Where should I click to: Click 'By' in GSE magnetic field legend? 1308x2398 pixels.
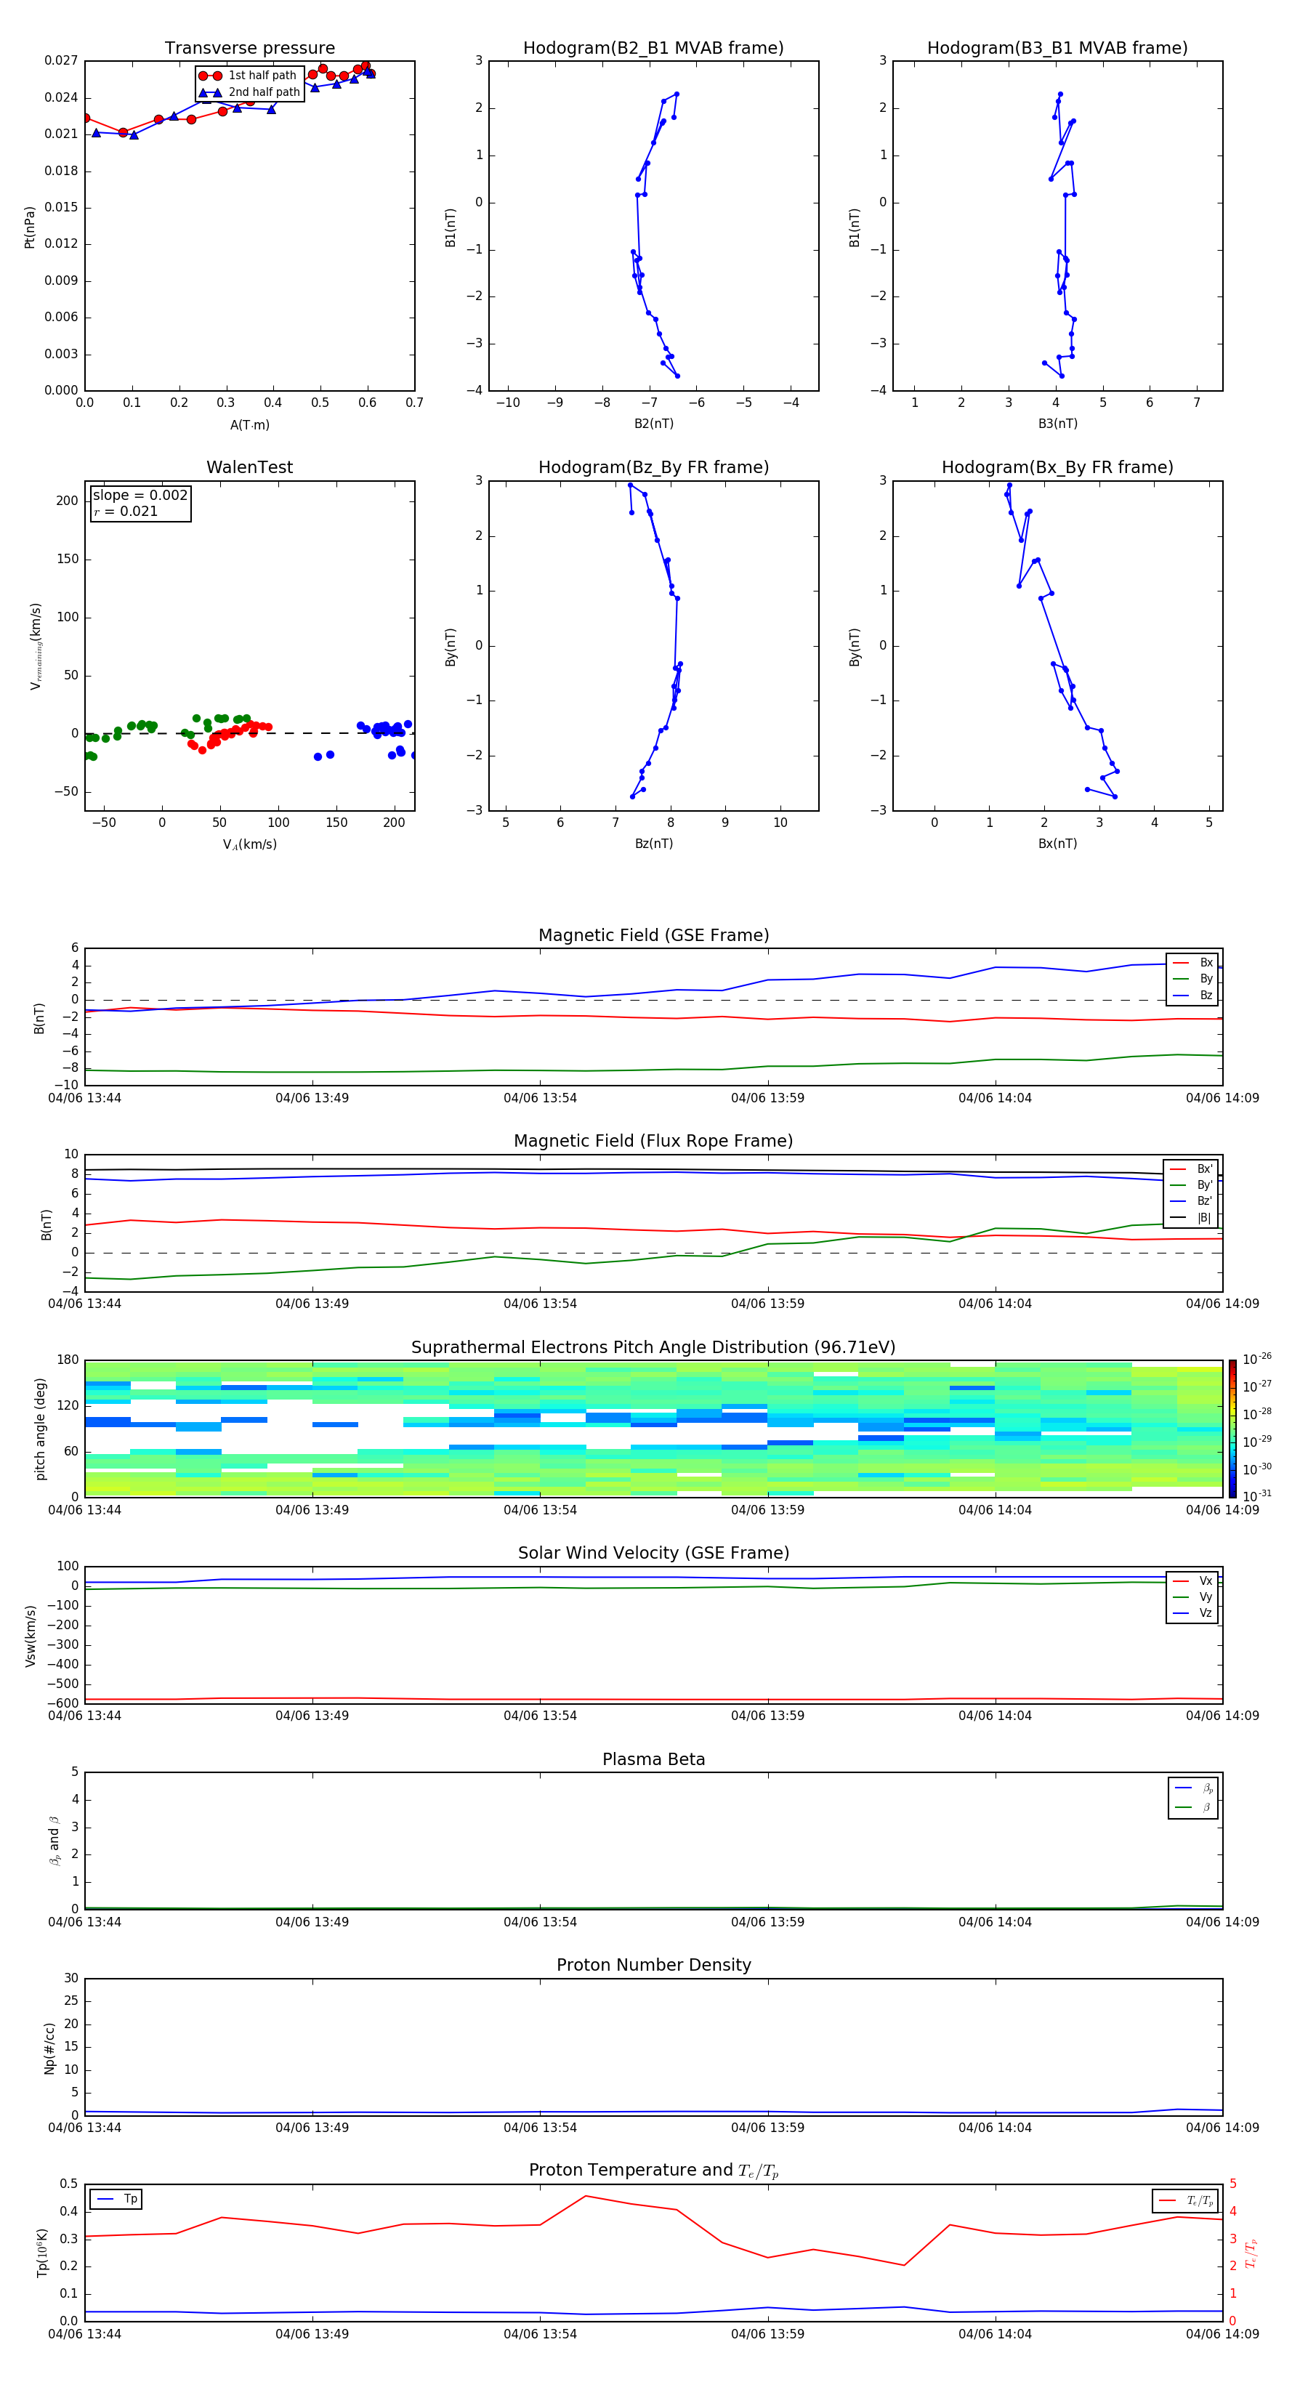point(1206,980)
